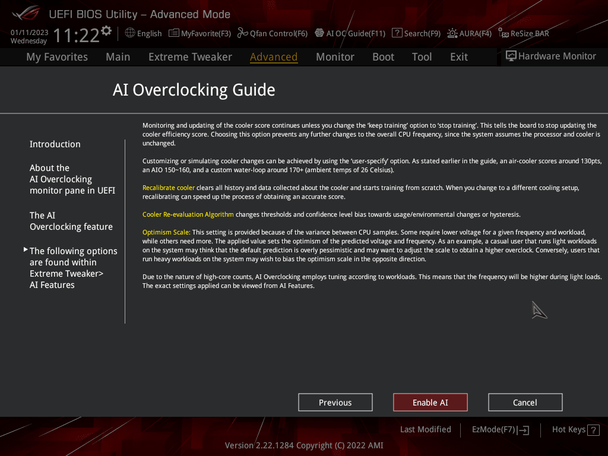608x456 pixels.
Task: Open MyFavorite(F3) list
Action: 199,33
